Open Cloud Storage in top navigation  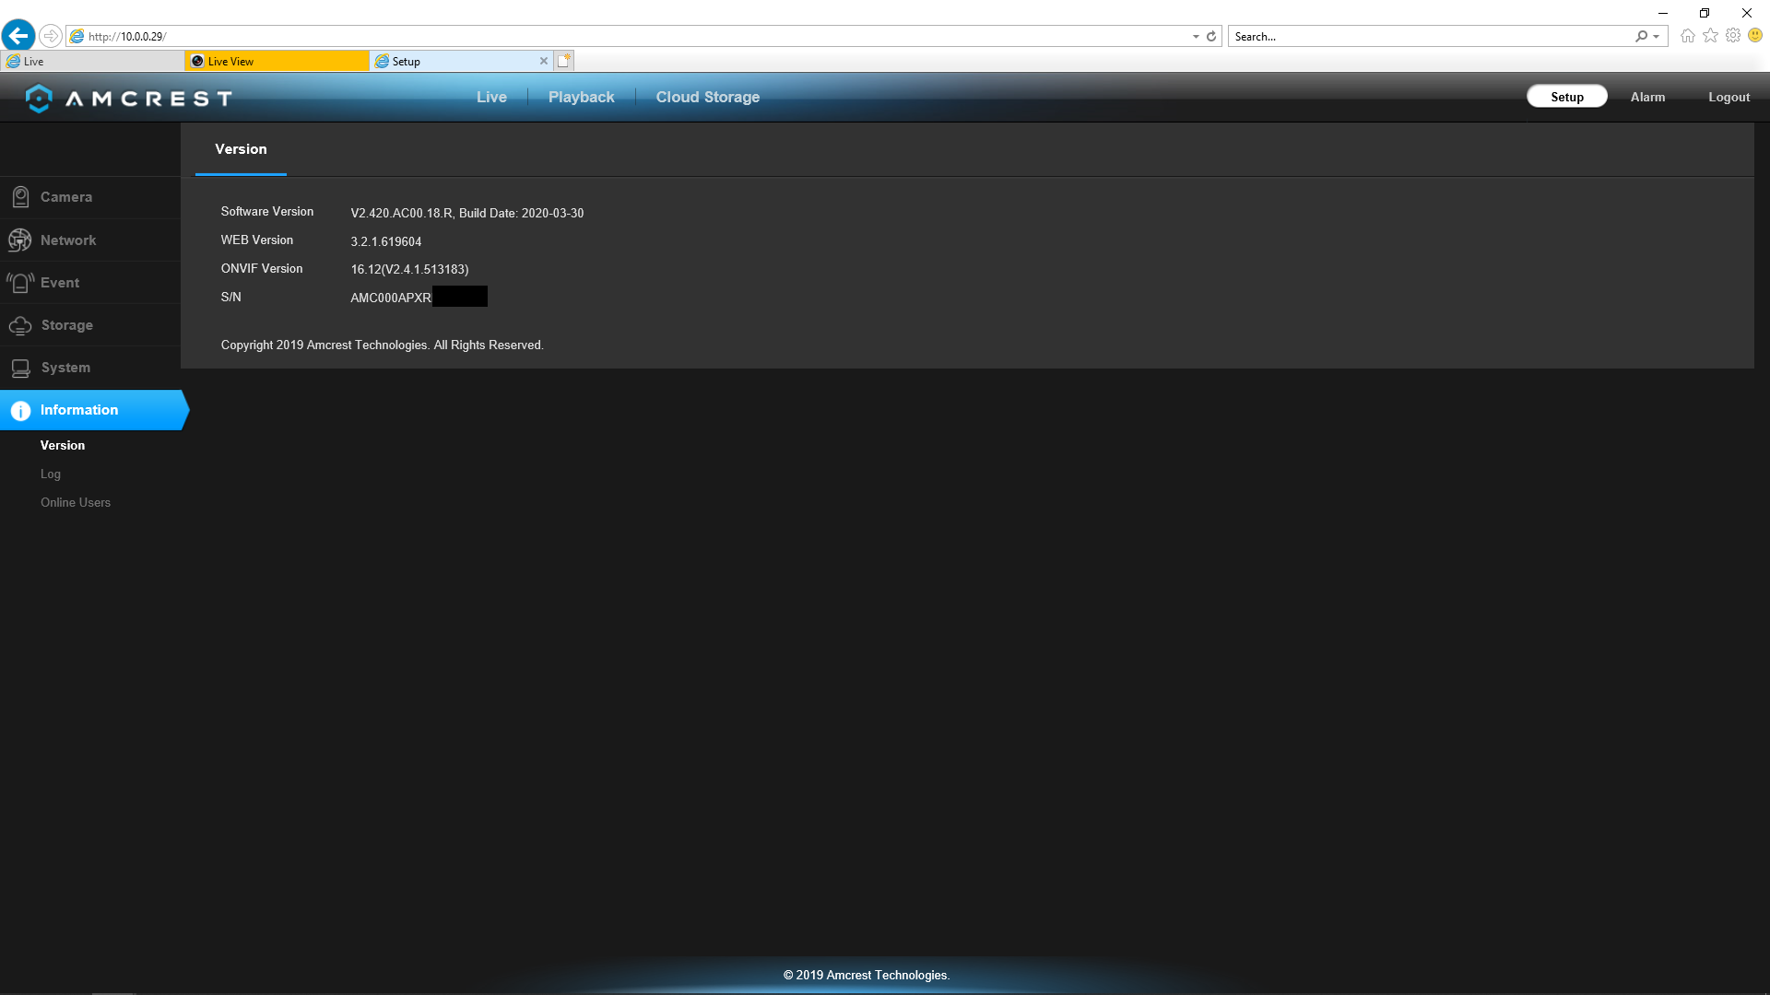pos(708,97)
